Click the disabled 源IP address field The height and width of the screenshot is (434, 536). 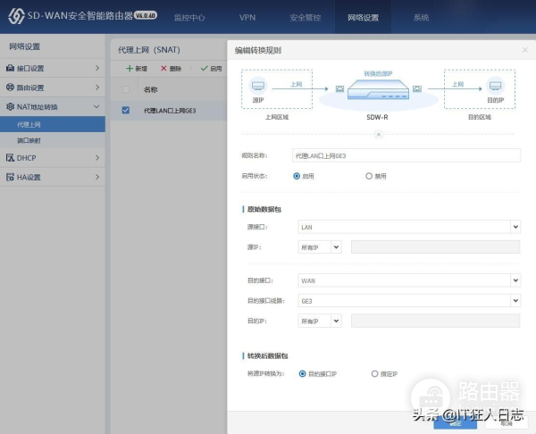pyautogui.click(x=436, y=247)
